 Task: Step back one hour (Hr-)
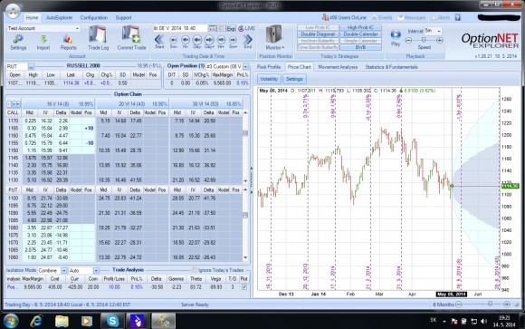tap(186, 41)
